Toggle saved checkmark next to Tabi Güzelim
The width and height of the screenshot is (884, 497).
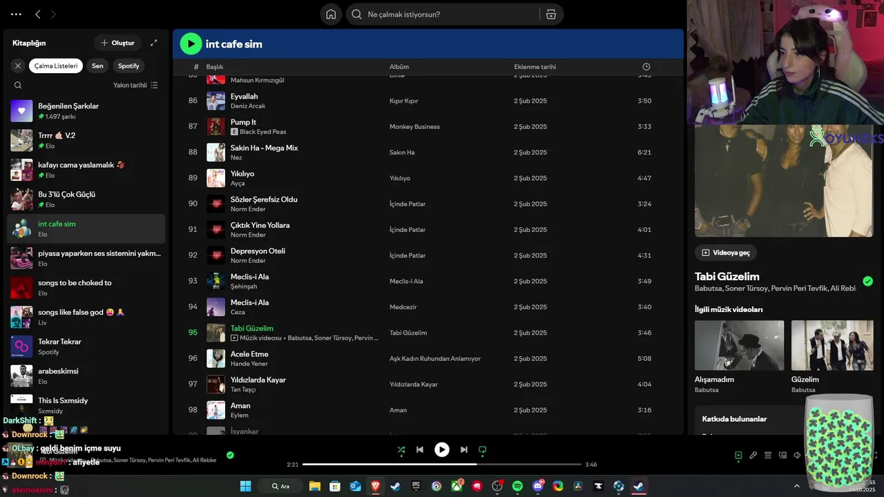coord(868,281)
